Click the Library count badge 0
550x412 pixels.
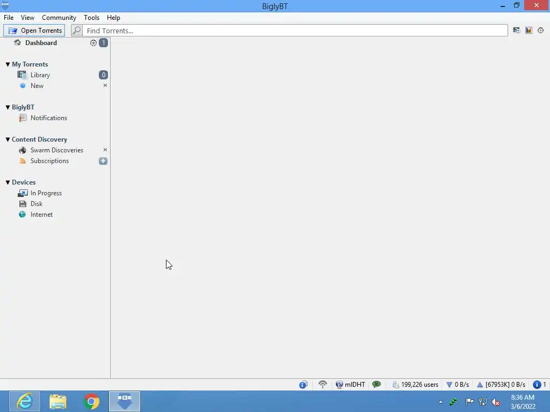coord(103,75)
